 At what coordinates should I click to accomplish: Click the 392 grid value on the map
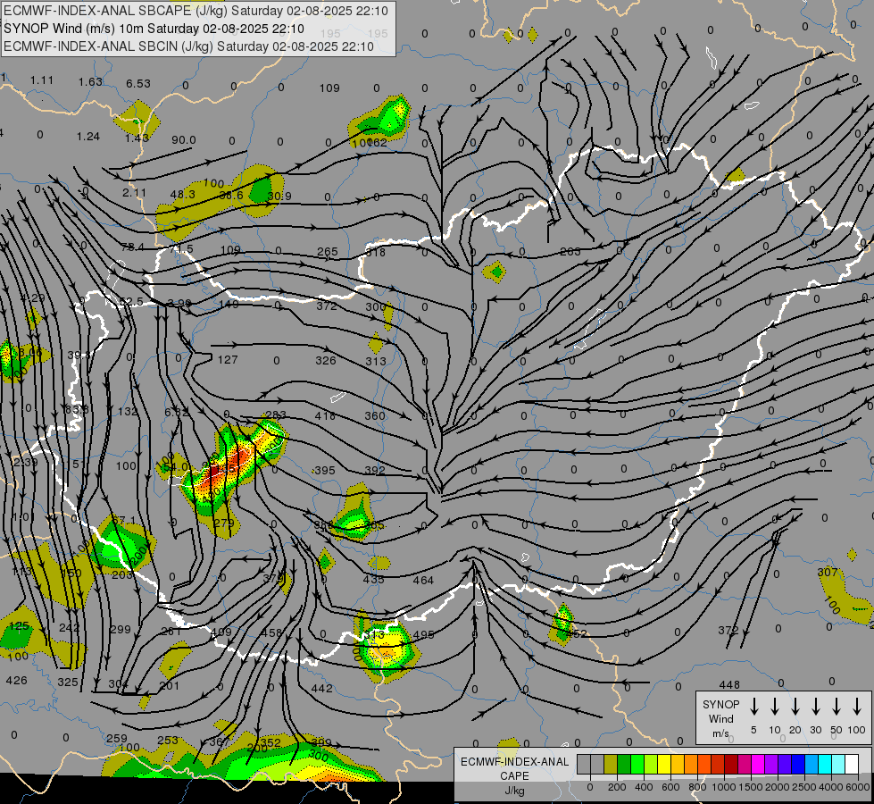pyautogui.click(x=375, y=471)
